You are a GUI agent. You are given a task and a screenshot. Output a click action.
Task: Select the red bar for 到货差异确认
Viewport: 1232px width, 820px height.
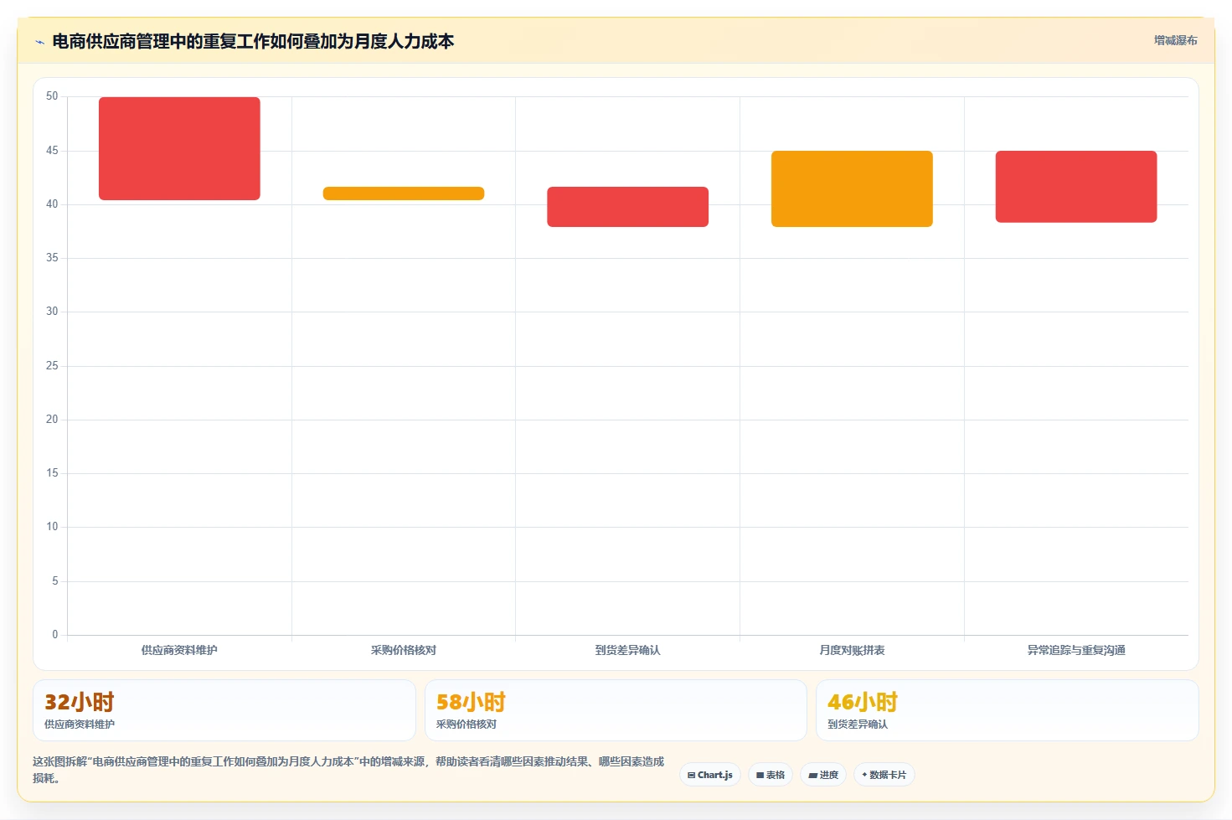click(628, 207)
